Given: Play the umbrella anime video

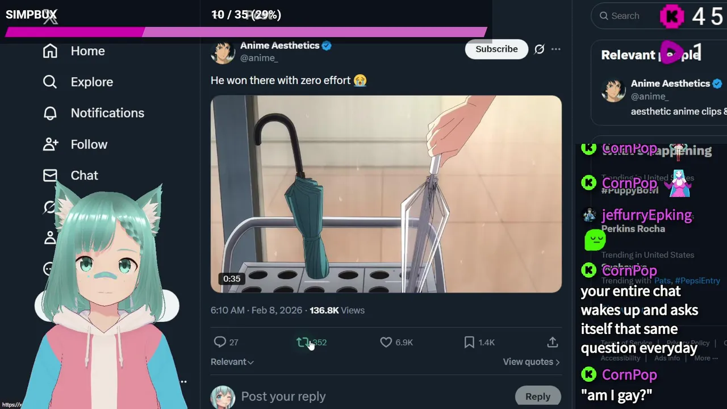Looking at the screenshot, I should [386, 194].
